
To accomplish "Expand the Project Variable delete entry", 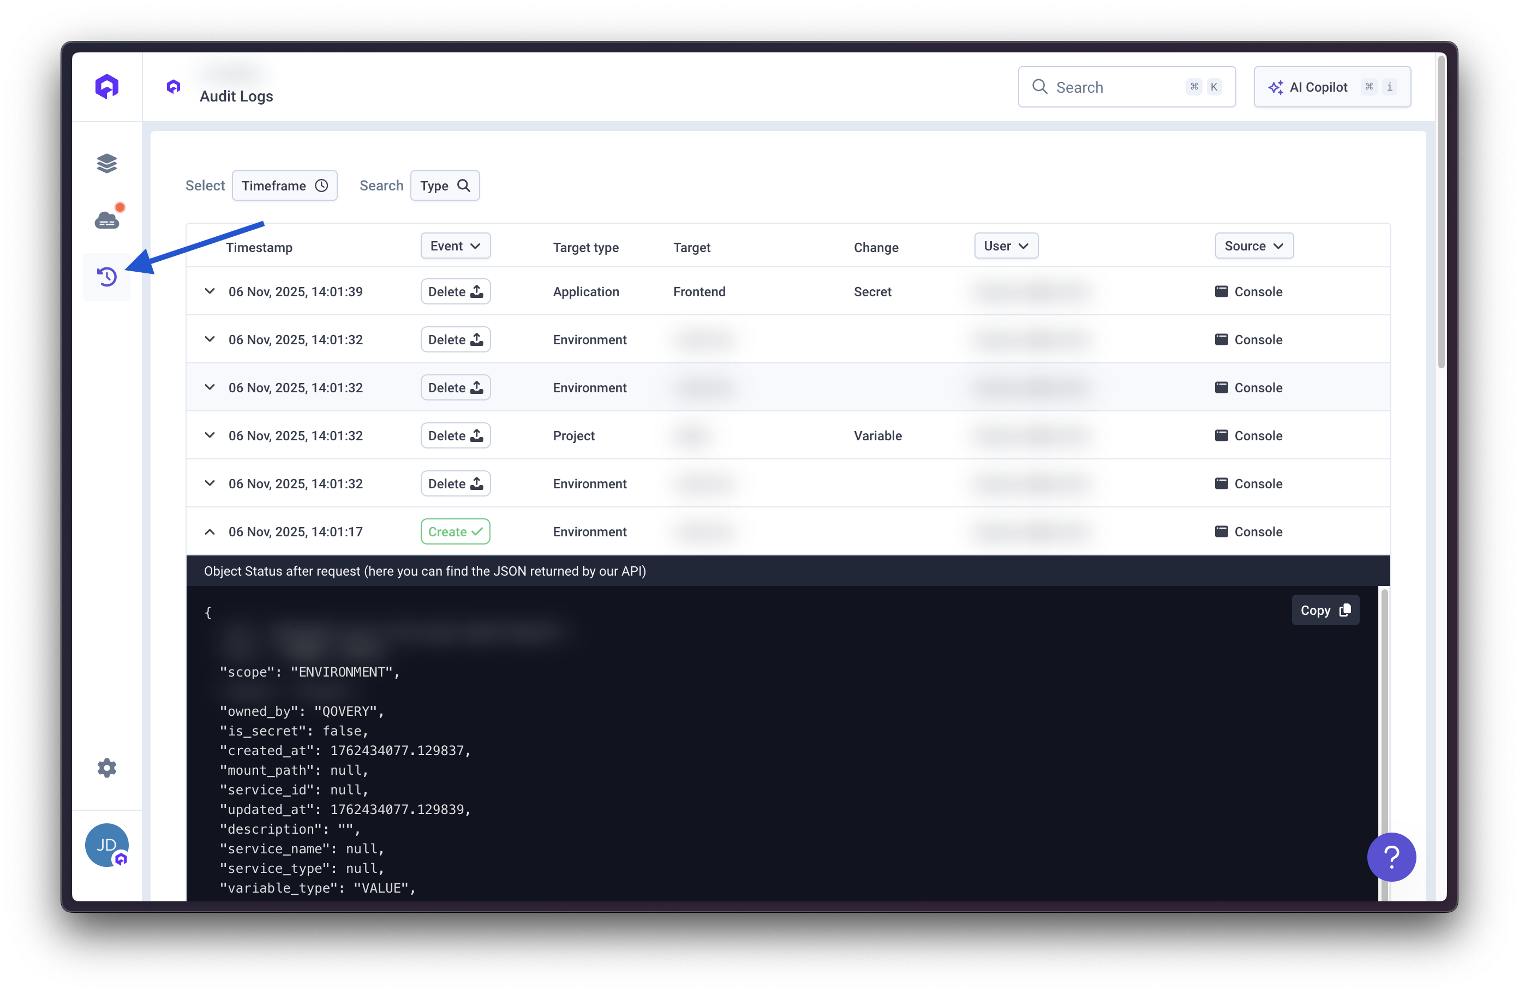I will point(210,435).
